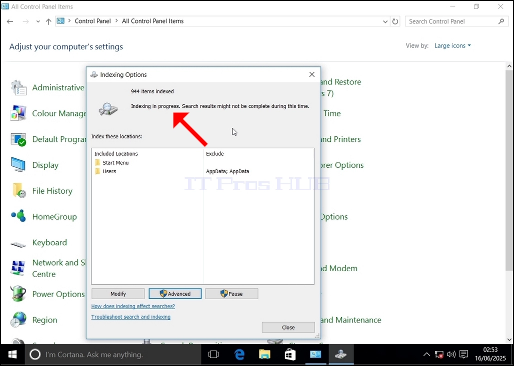
Task: Switch to Indexing Options taskbar icon
Action: pyautogui.click(x=341, y=355)
